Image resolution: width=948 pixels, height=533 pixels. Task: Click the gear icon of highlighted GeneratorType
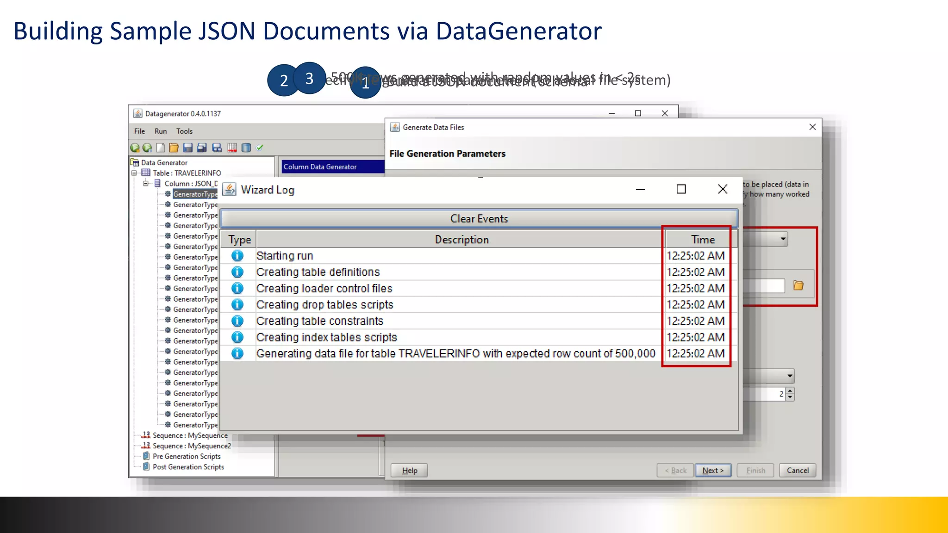coord(168,194)
